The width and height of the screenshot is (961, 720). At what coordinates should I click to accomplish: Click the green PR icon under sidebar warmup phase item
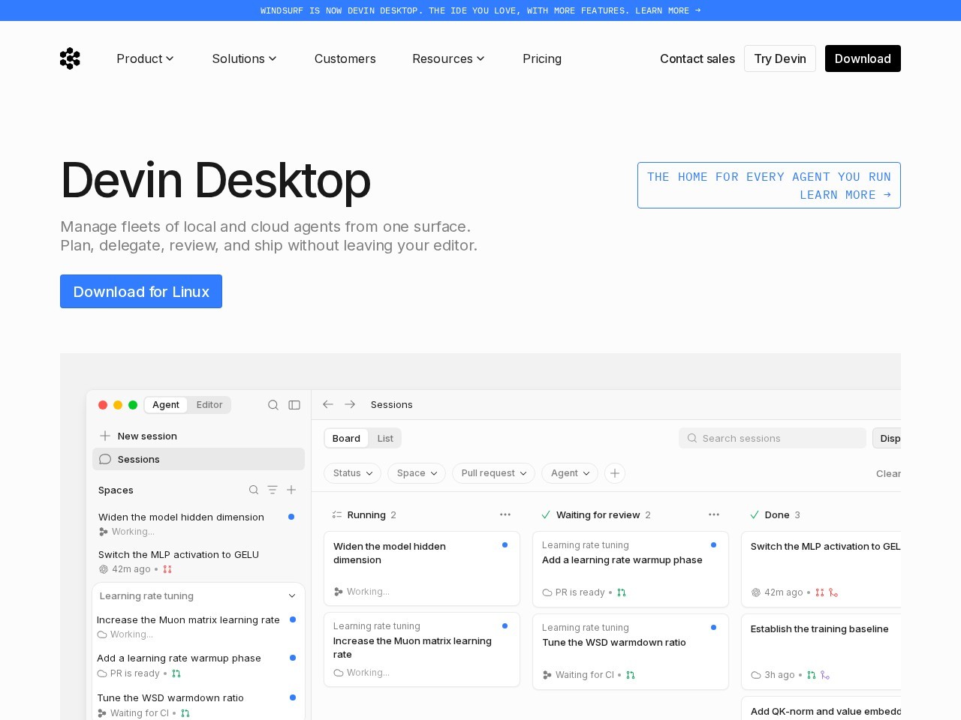tap(176, 673)
